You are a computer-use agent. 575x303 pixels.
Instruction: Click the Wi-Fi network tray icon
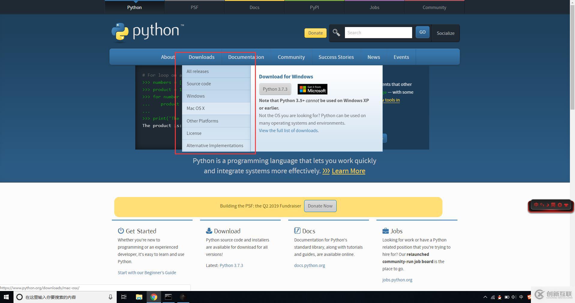click(493, 297)
